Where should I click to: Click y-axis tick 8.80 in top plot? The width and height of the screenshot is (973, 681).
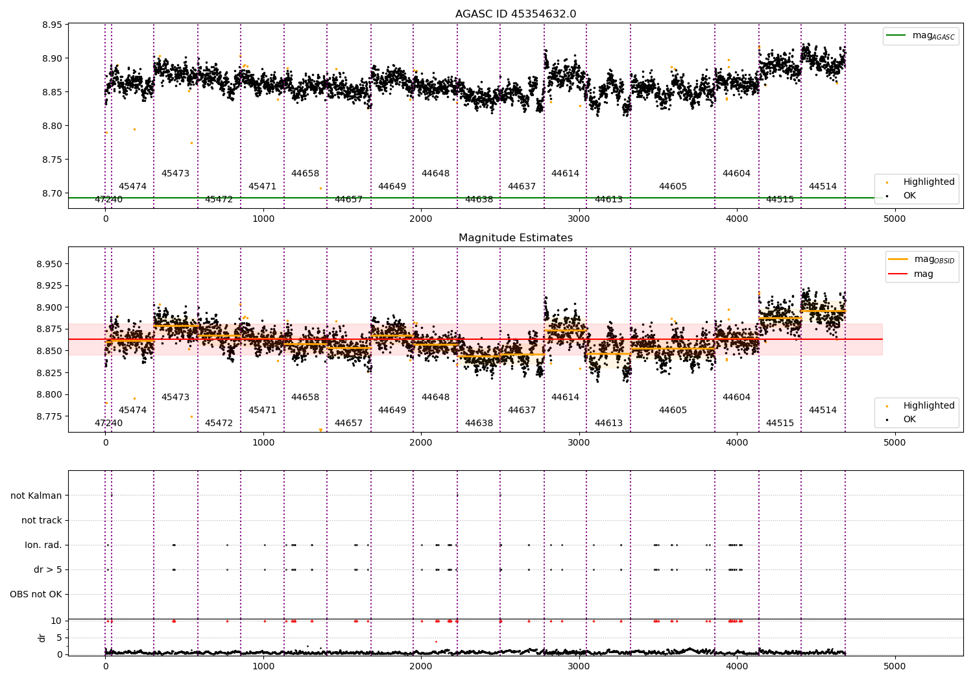click(x=52, y=126)
